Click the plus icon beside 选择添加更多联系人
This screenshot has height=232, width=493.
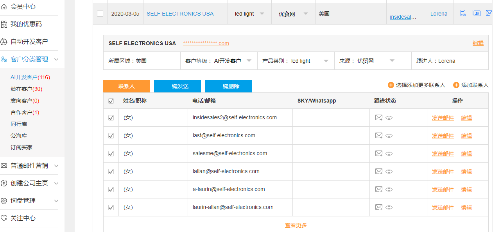pyautogui.click(x=391, y=85)
